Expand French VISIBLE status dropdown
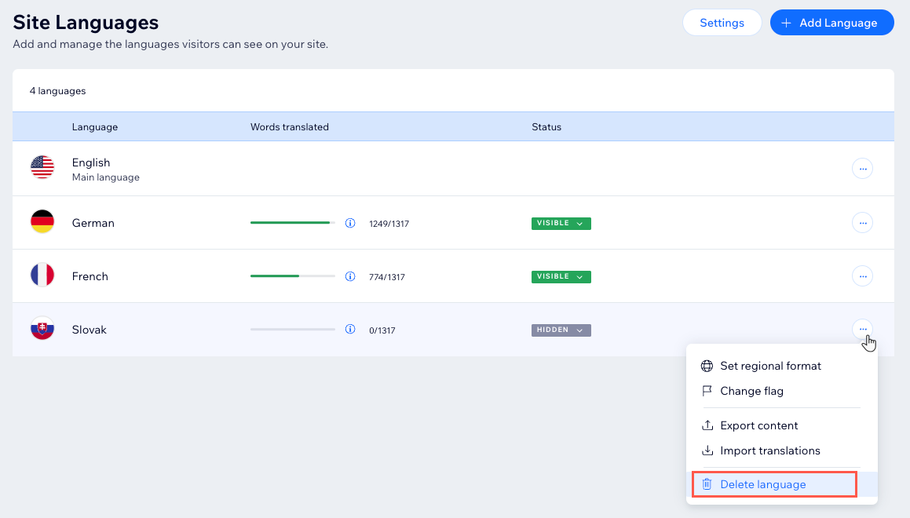The image size is (910, 518). pyautogui.click(x=561, y=276)
